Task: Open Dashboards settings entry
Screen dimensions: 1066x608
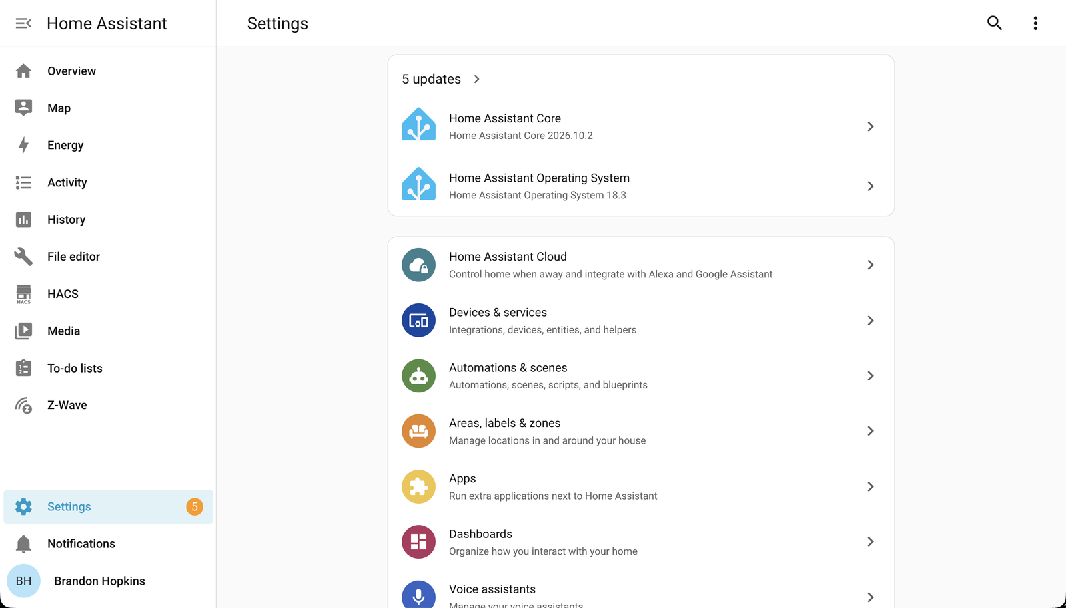Action: pyautogui.click(x=641, y=542)
